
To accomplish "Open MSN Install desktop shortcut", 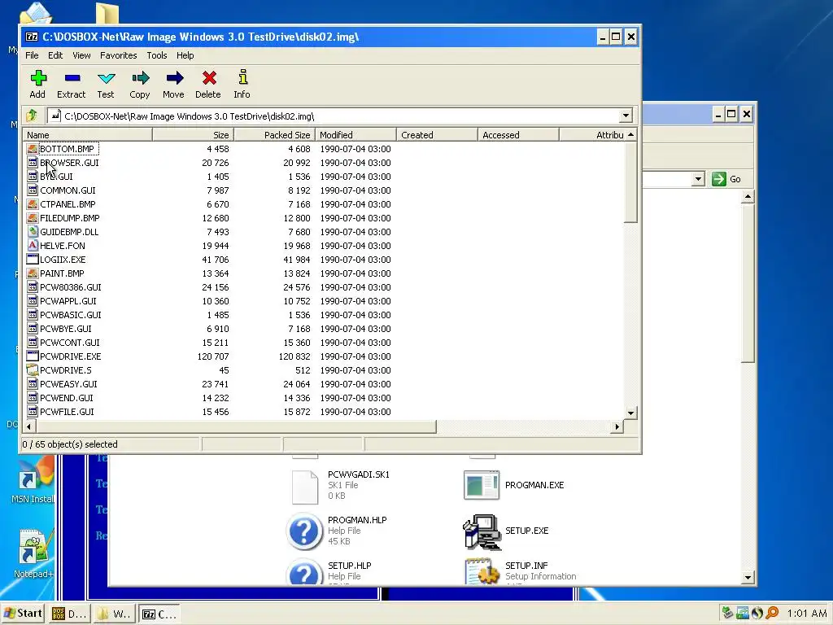I will pos(35,473).
